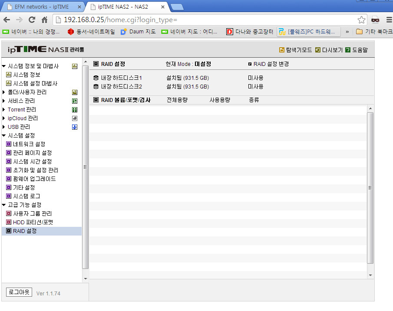Click the 탐색기모드 icon in the header
Viewport: 393px width, 311px height.
point(282,50)
